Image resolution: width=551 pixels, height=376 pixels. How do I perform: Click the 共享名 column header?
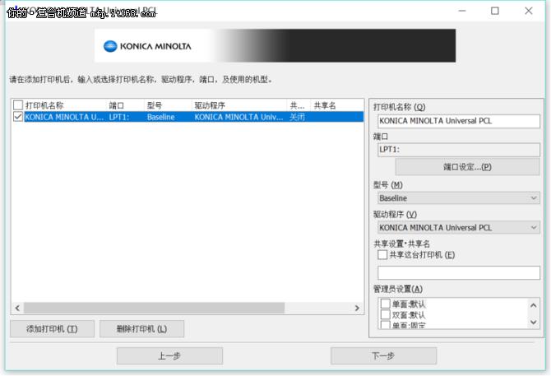click(x=325, y=105)
